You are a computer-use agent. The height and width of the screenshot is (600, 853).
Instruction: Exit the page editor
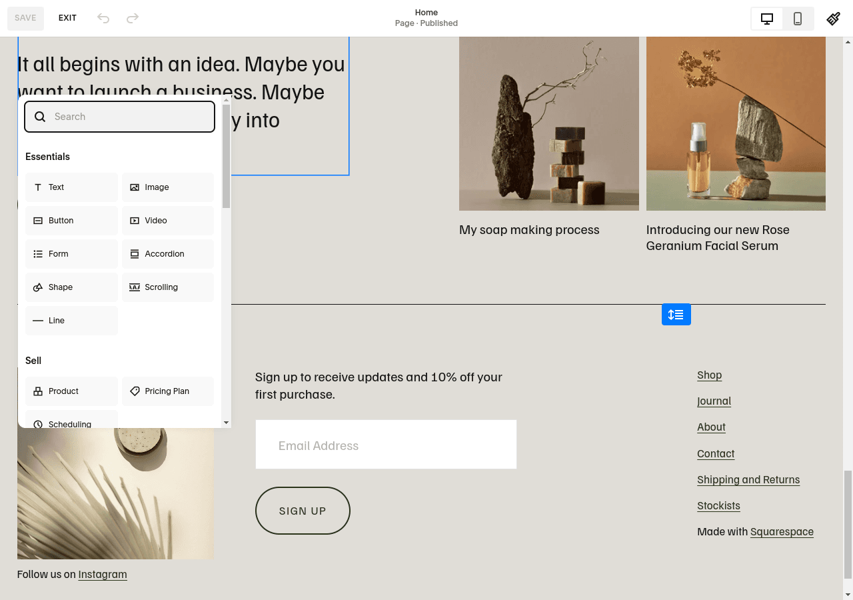click(x=67, y=18)
